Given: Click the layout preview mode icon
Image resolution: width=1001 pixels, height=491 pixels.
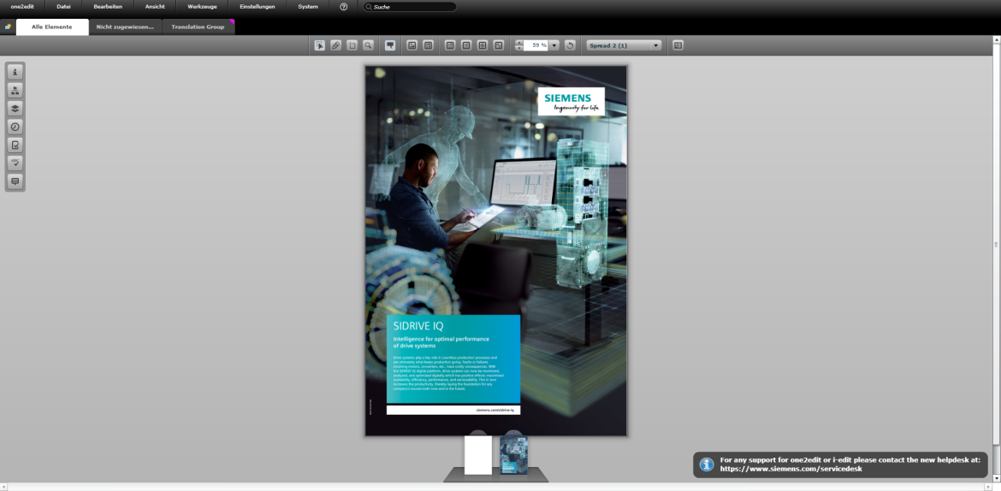Looking at the screenshot, I should click(429, 45).
